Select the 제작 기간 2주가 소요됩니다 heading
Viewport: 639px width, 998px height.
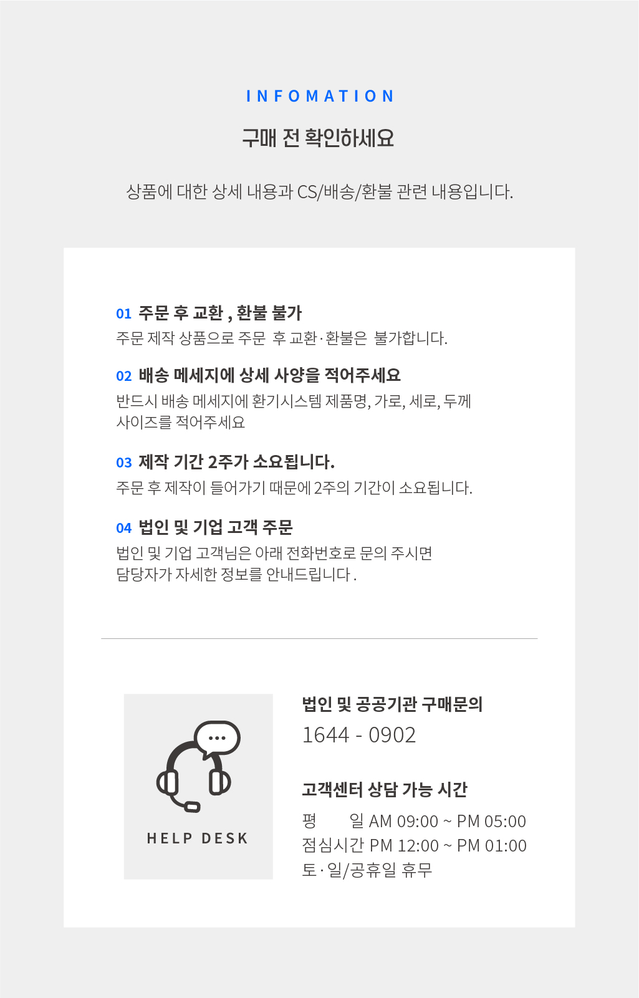point(236,462)
